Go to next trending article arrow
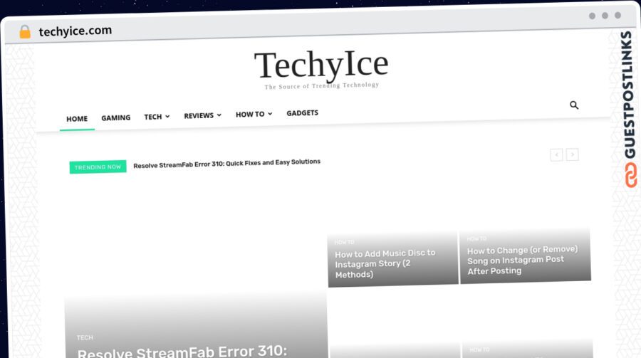 573,154
